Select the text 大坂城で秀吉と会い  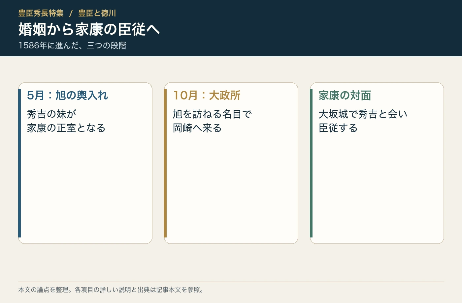(x=363, y=114)
